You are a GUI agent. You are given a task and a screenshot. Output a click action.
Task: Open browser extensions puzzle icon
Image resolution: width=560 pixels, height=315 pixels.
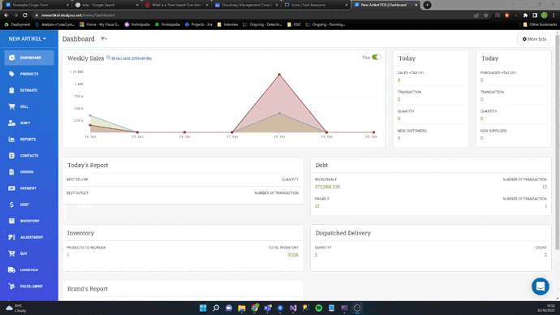(525, 15)
